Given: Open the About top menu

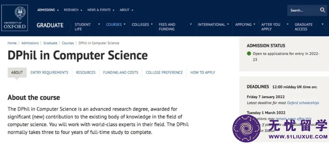Looking at the screenshot, I should coord(126,10).
